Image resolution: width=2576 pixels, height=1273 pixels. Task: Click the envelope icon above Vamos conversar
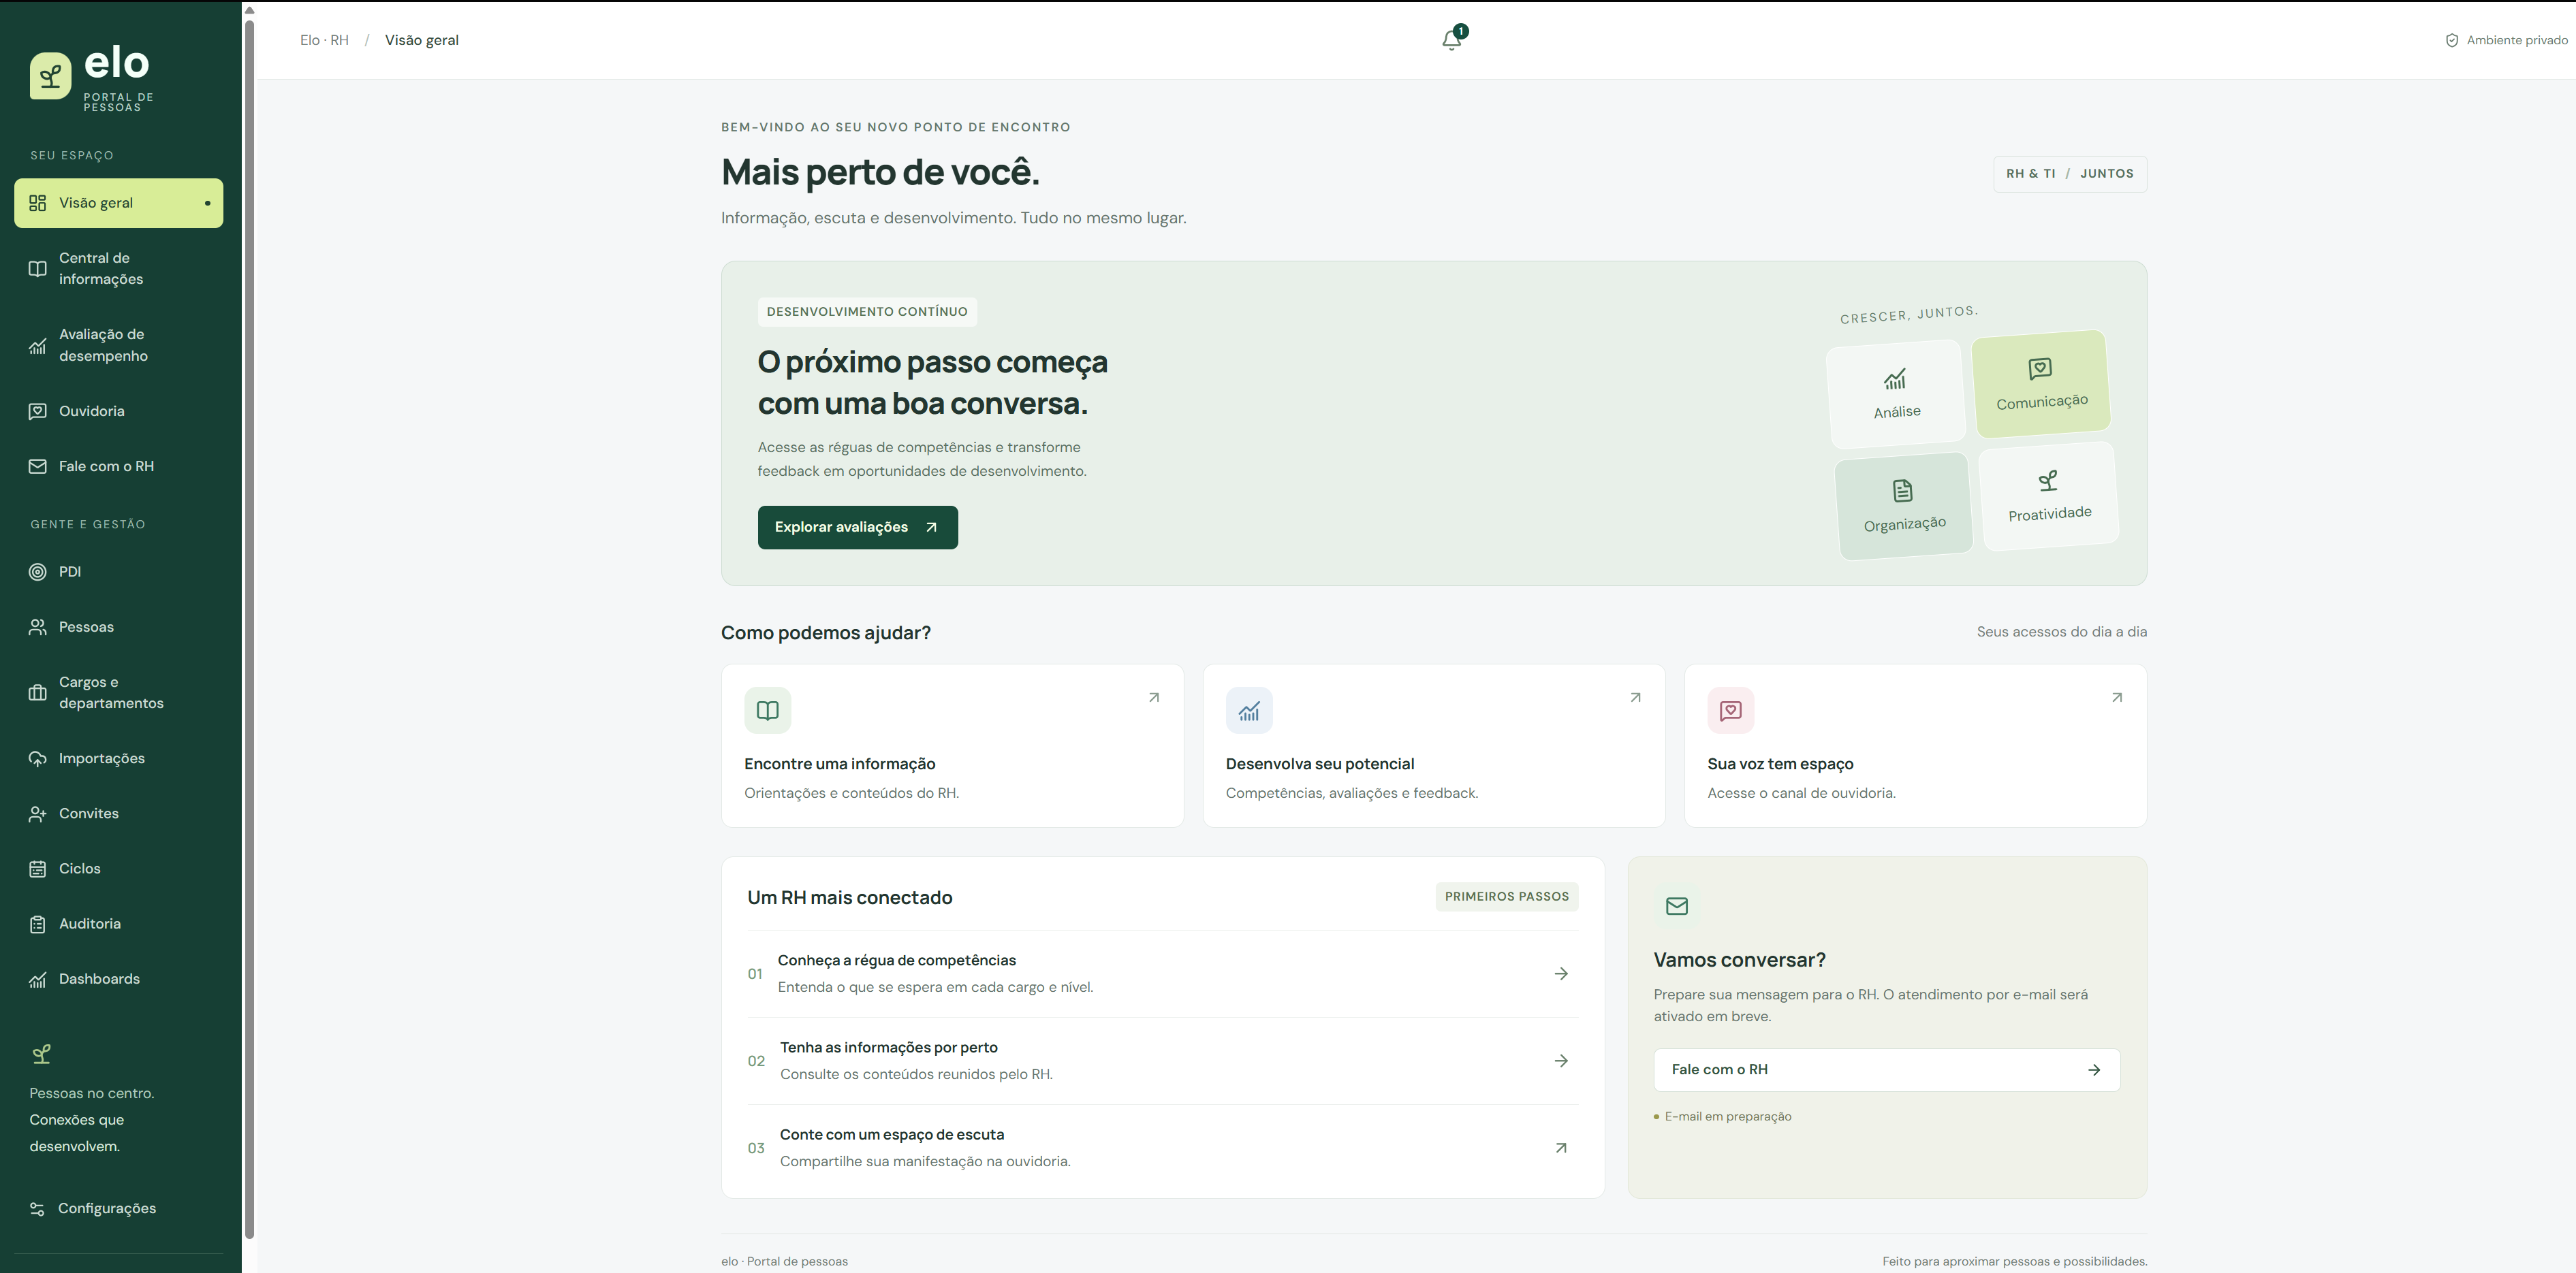click(1677, 906)
